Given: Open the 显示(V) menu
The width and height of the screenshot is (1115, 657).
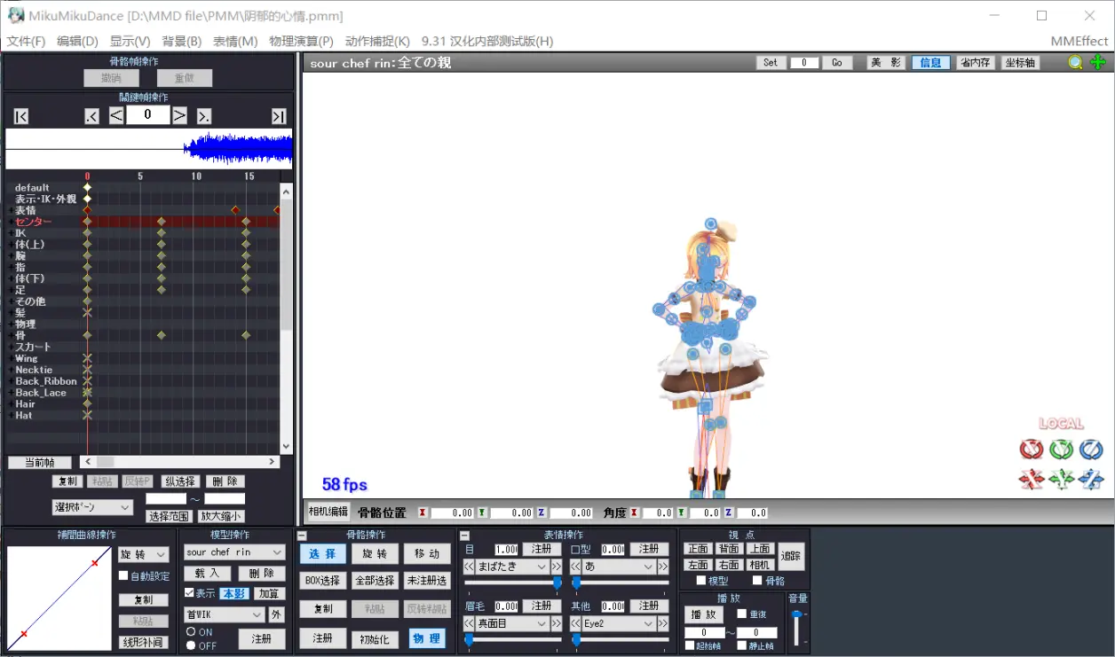Looking at the screenshot, I should tap(130, 42).
